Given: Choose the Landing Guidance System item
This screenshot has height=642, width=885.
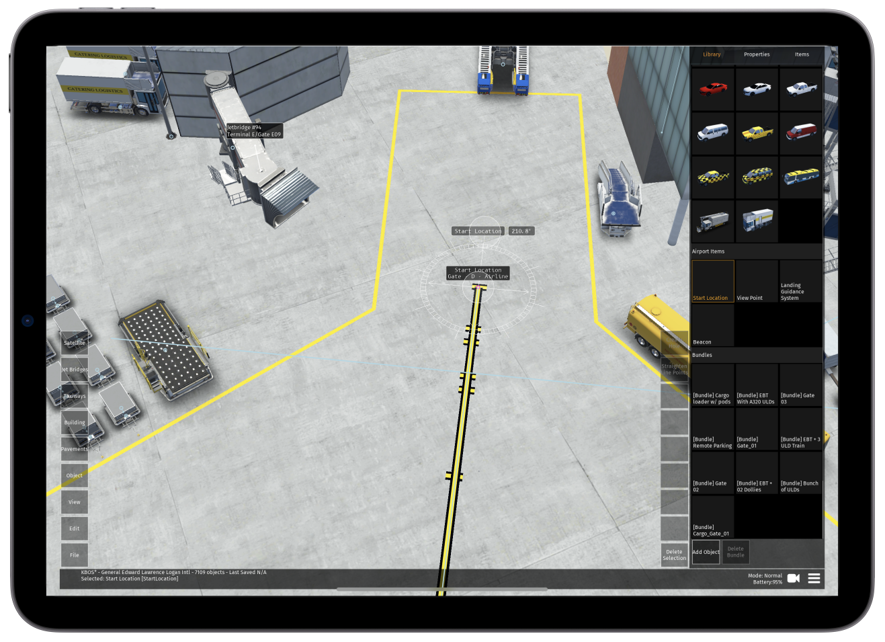Looking at the screenshot, I should tap(800, 281).
